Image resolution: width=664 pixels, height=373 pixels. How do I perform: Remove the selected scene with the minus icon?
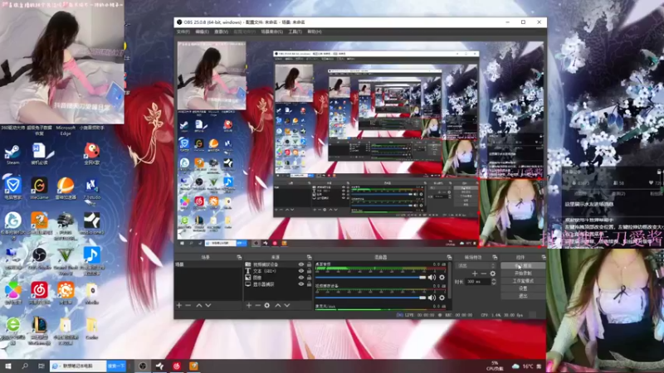pos(188,305)
